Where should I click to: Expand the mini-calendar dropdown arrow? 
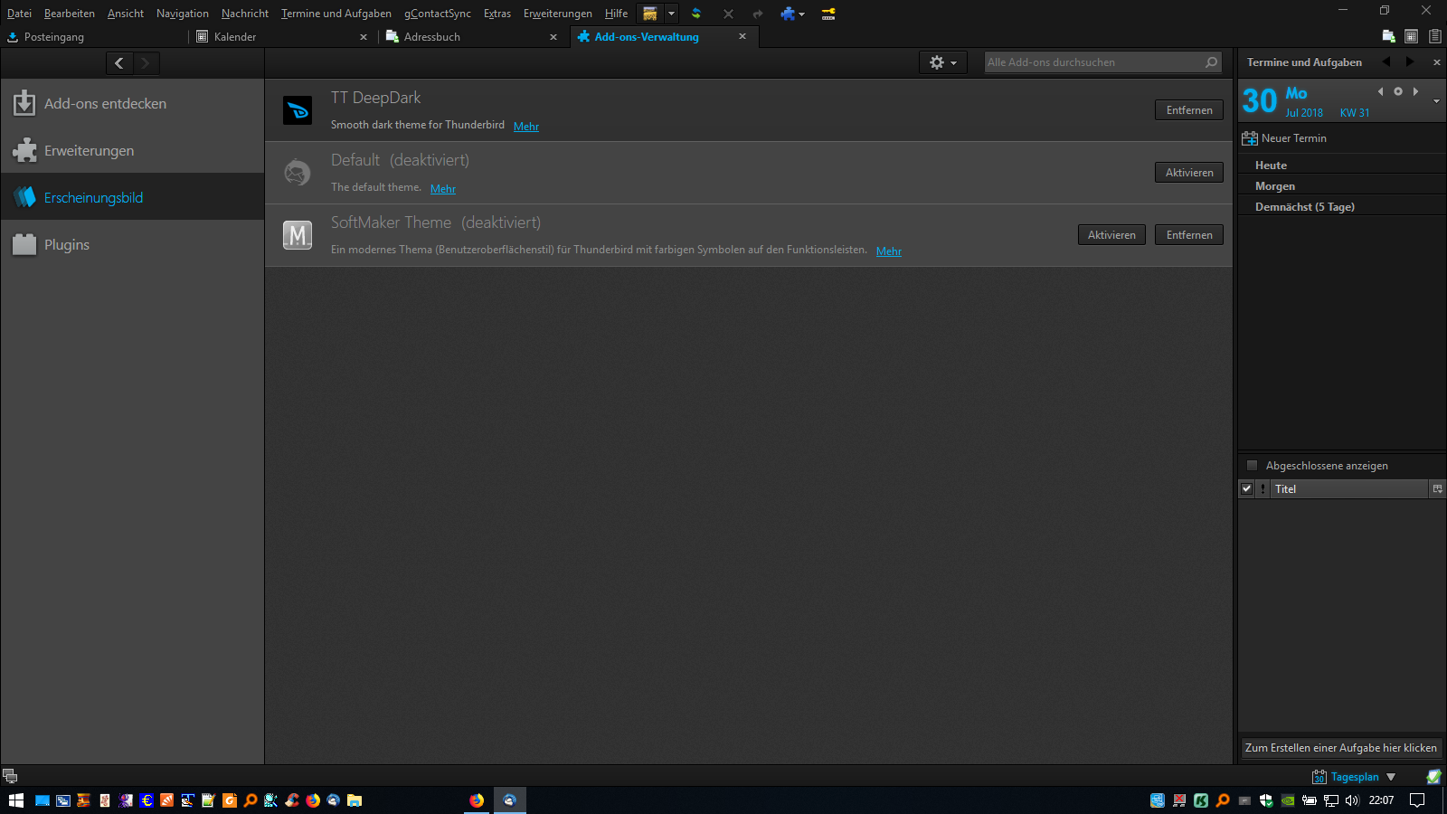[x=1436, y=101]
